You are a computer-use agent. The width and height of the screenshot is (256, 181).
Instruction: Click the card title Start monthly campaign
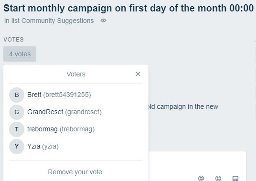click(128, 8)
